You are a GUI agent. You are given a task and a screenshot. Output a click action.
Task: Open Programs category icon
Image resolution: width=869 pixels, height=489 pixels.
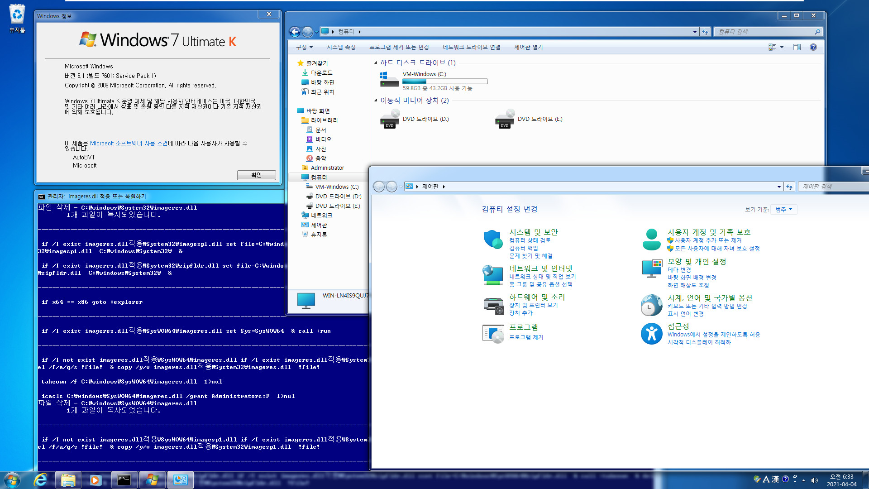click(x=493, y=334)
